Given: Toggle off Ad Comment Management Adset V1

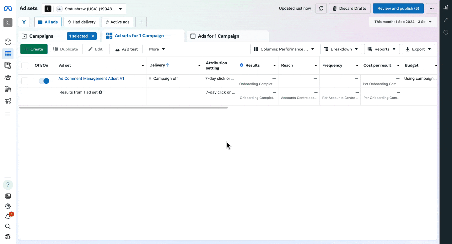Looking at the screenshot, I should pyautogui.click(x=44, y=81).
